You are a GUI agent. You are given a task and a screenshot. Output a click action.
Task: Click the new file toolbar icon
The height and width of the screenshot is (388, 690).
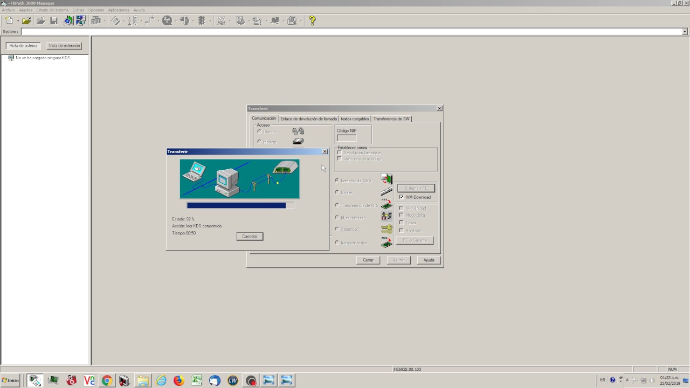pos(9,20)
